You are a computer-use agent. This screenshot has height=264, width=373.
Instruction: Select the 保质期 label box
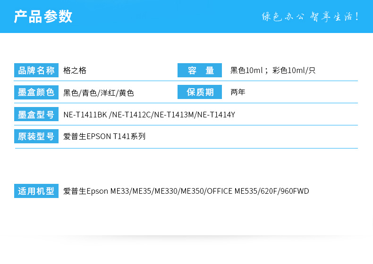point(200,92)
